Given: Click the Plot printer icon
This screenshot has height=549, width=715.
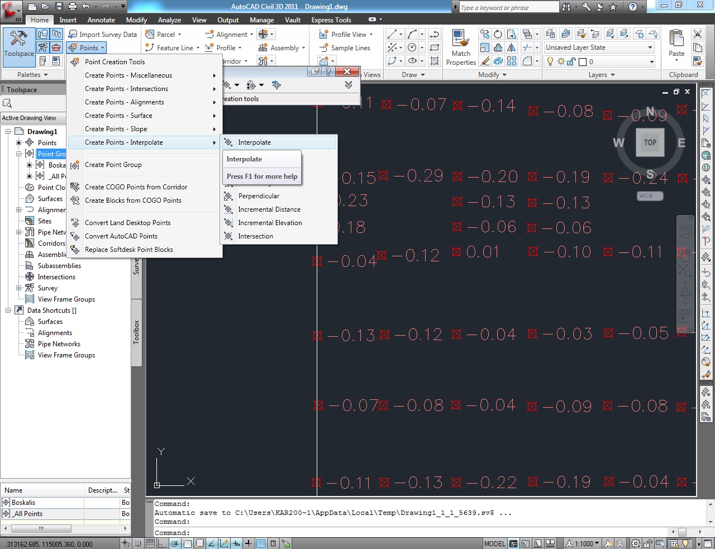Looking at the screenshot, I should click(73, 7).
